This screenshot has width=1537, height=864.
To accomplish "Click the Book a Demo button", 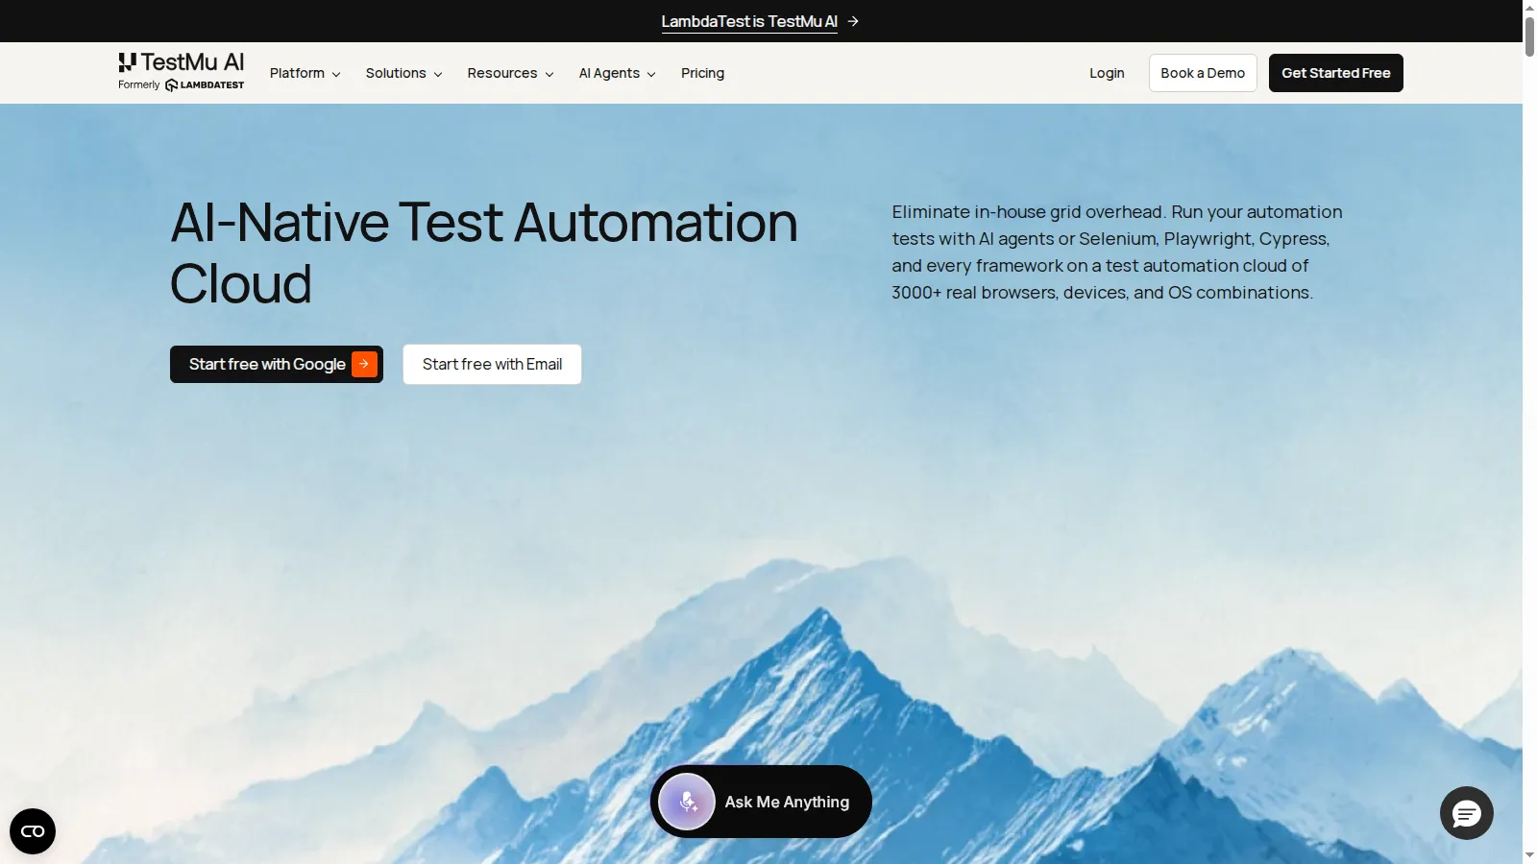I will tap(1203, 73).
